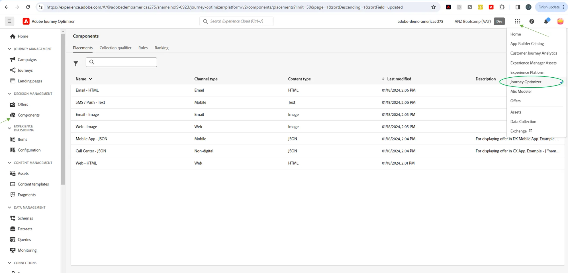The height and width of the screenshot is (273, 568).
Task: Open Campaigns in the sidebar
Action: pos(27,59)
